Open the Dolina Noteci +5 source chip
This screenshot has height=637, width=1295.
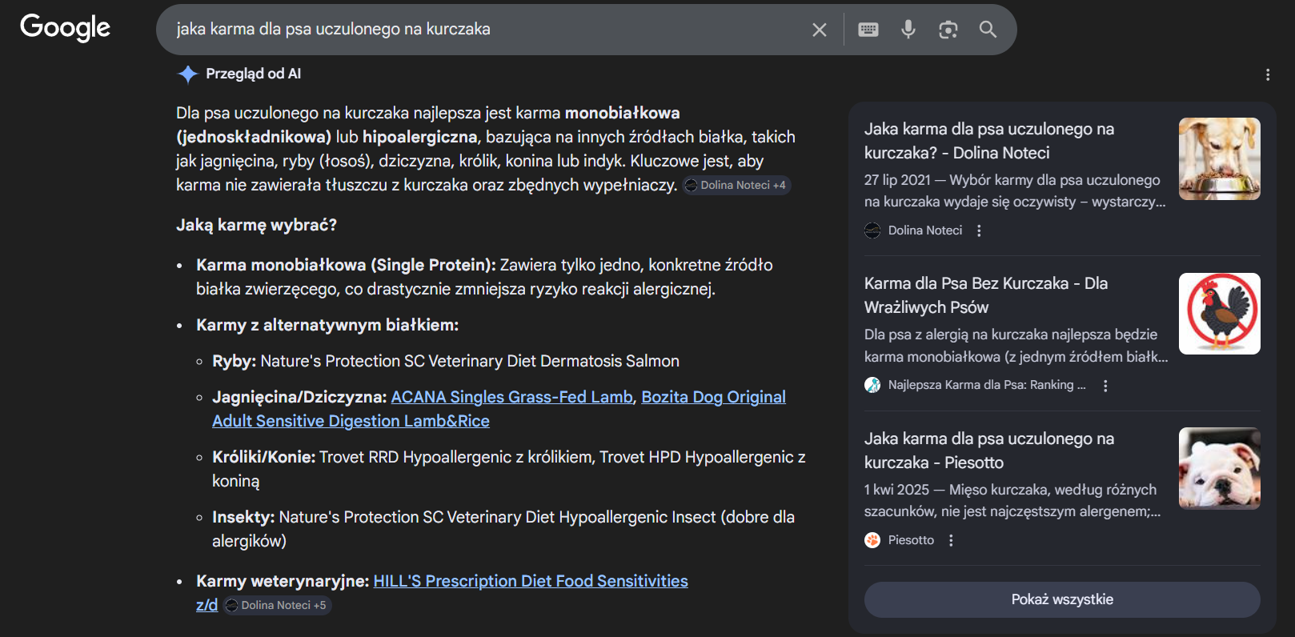click(277, 605)
